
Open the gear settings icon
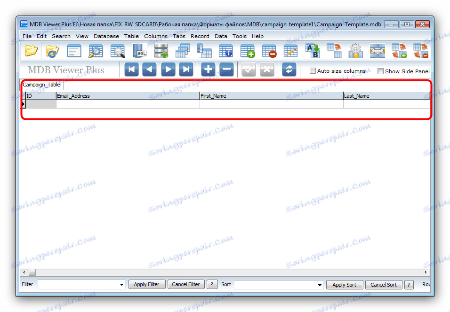point(355,51)
